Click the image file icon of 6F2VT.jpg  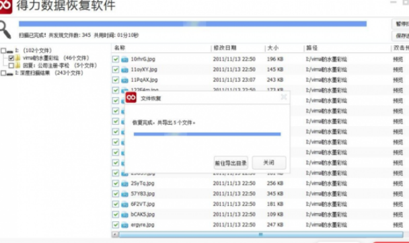coord(125,204)
